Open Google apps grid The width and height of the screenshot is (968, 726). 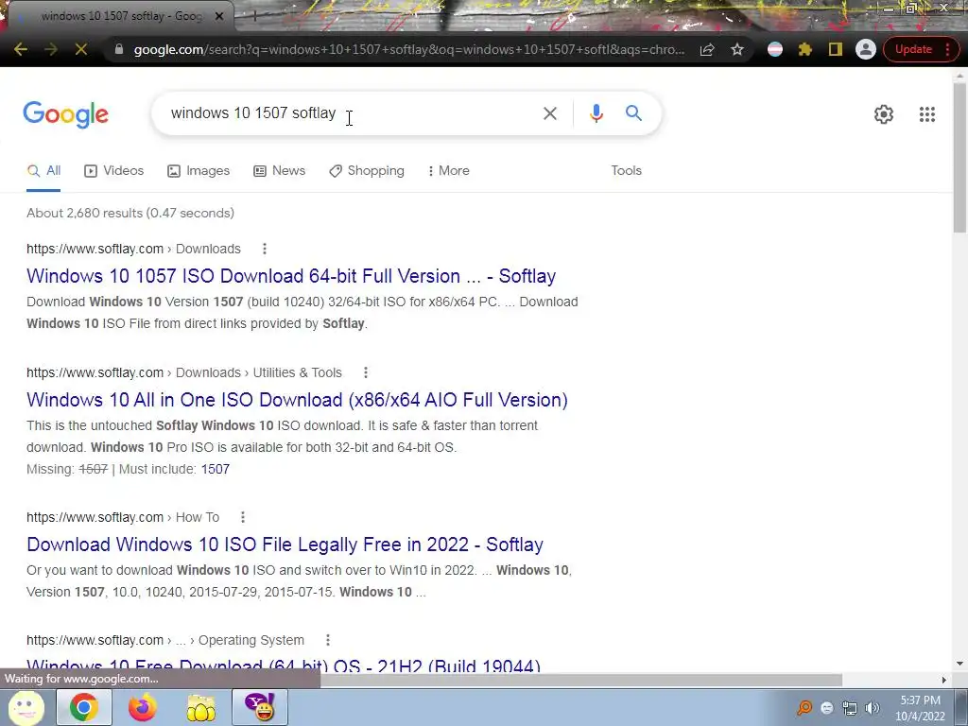[x=926, y=114]
